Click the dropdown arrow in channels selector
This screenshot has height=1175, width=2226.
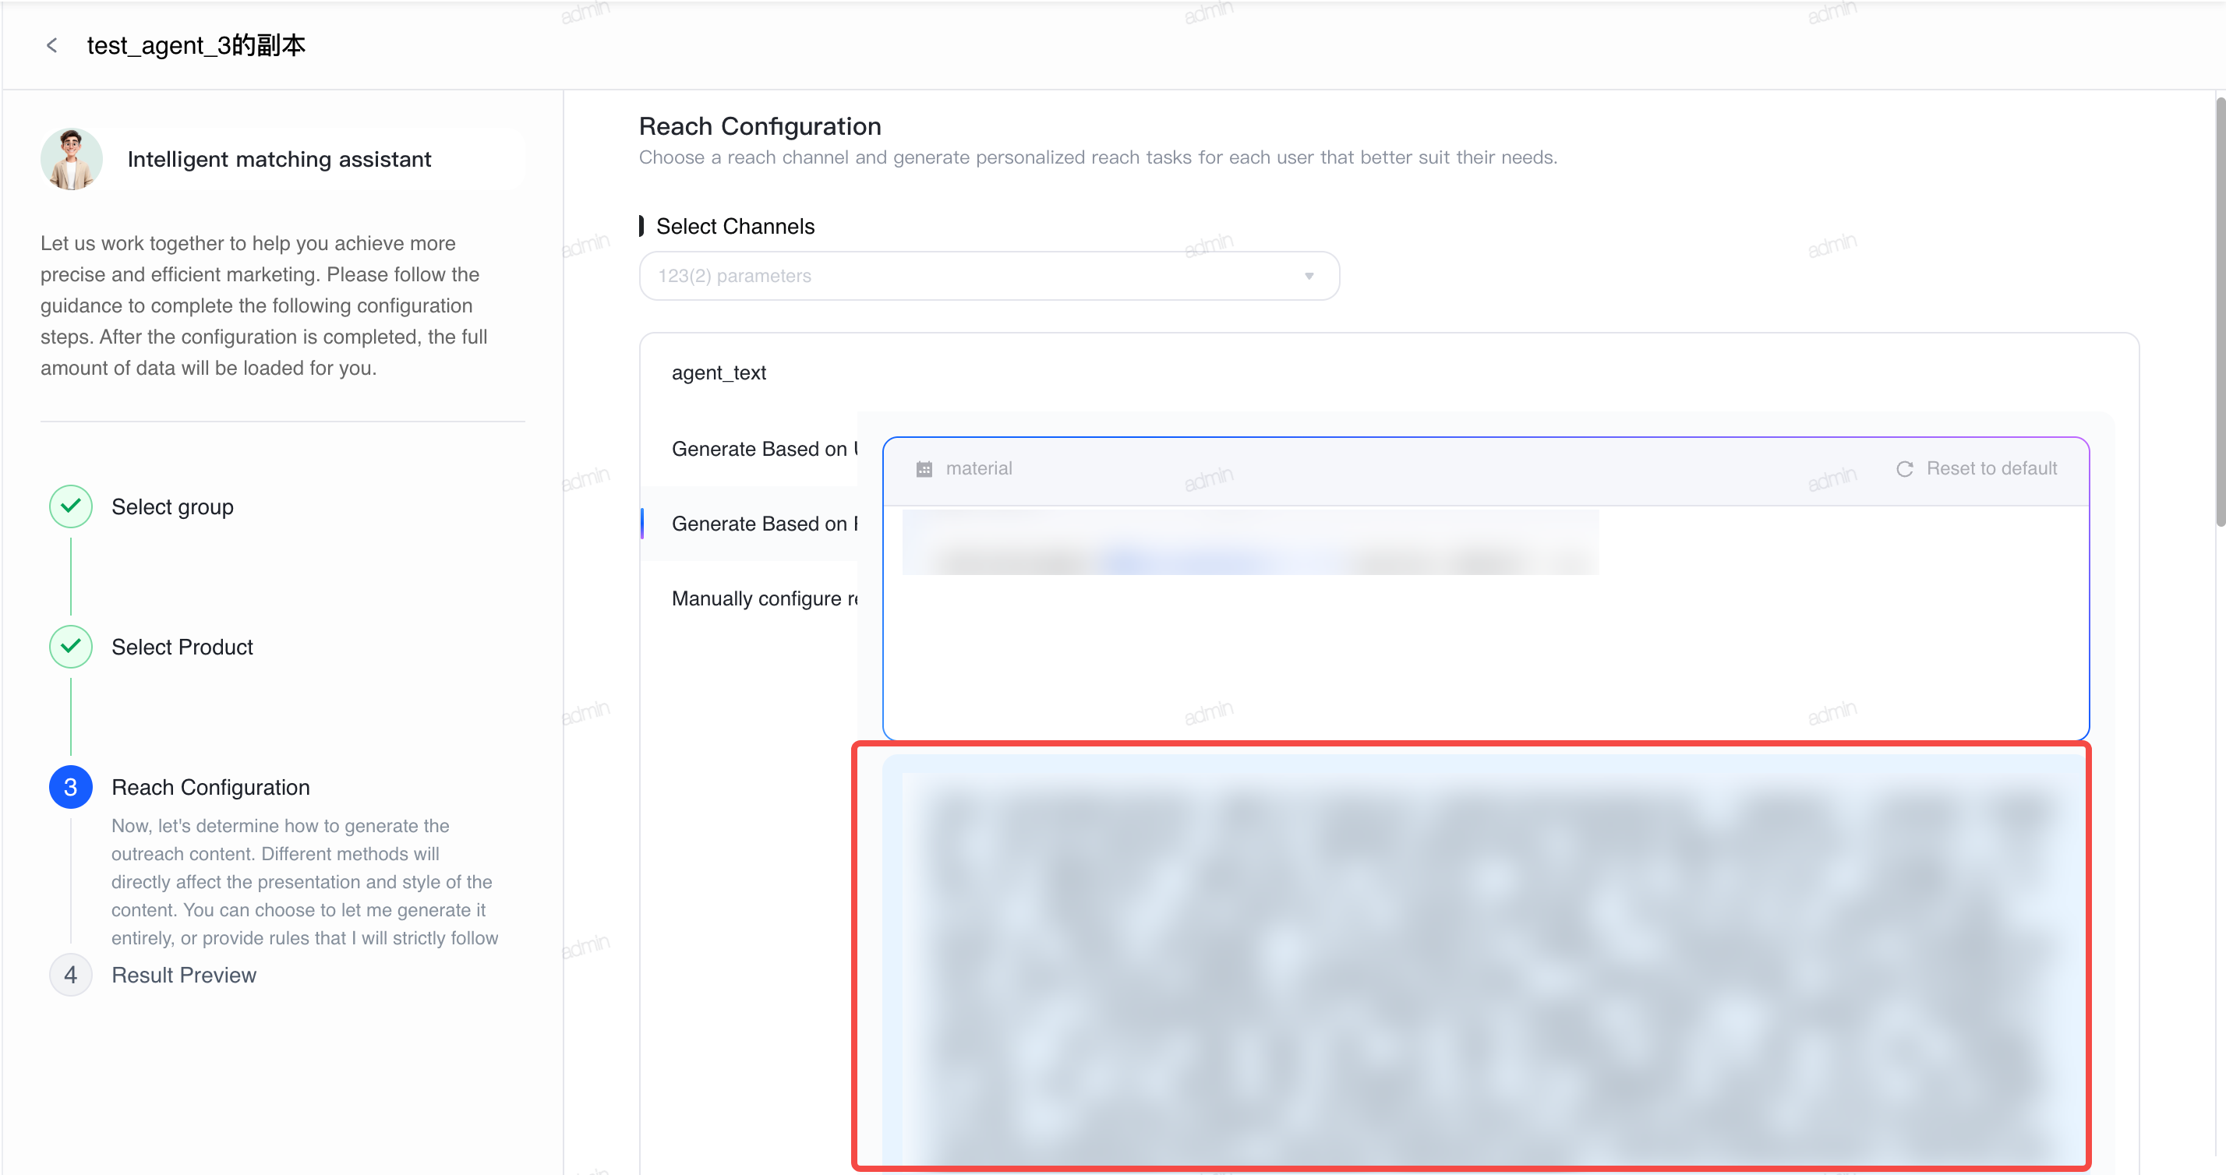coord(1309,277)
